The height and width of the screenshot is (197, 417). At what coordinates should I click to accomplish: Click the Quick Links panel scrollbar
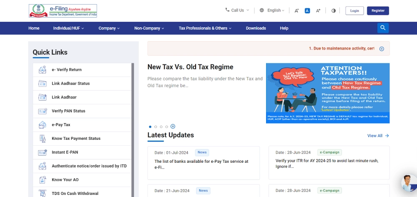point(133,130)
